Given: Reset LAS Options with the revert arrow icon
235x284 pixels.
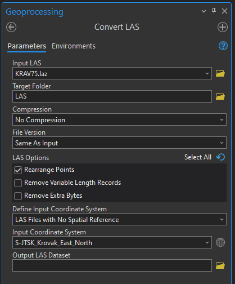Looking at the screenshot, I should click(220, 157).
